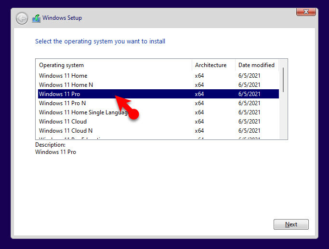Click the Date modified column header
The width and height of the screenshot is (329, 249).
pos(257,65)
